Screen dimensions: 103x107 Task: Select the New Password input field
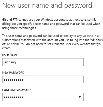click(x=43, y=79)
